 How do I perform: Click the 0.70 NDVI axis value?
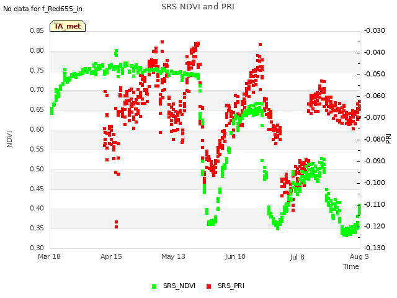[37, 89]
